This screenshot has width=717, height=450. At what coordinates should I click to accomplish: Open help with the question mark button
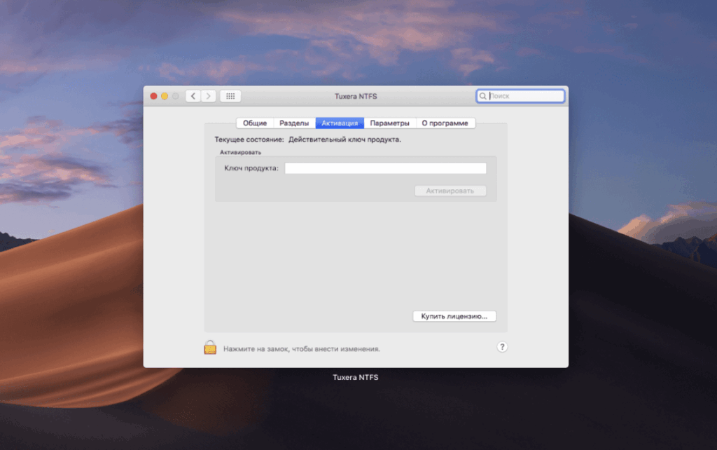502,347
